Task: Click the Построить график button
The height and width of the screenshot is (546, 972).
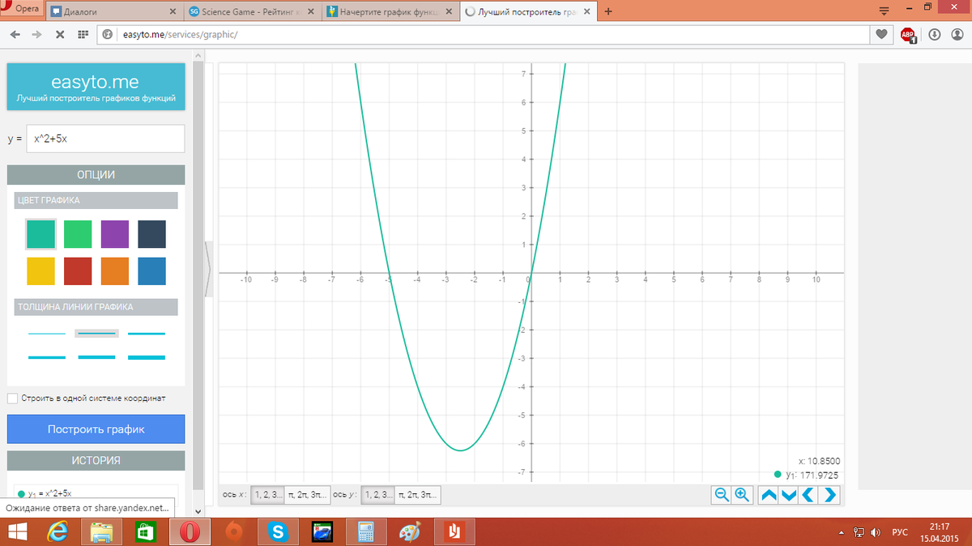Action: point(96,429)
